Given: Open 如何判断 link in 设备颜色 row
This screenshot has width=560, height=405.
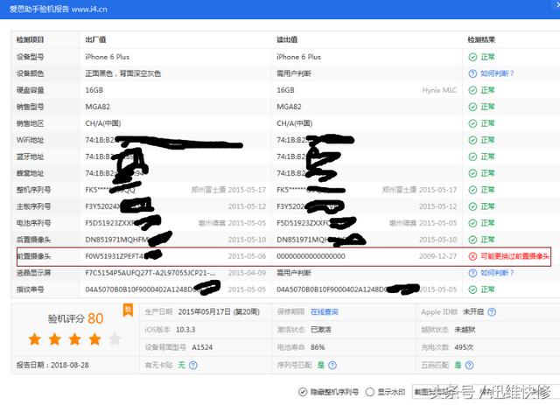Looking at the screenshot, I should pyautogui.click(x=496, y=73).
